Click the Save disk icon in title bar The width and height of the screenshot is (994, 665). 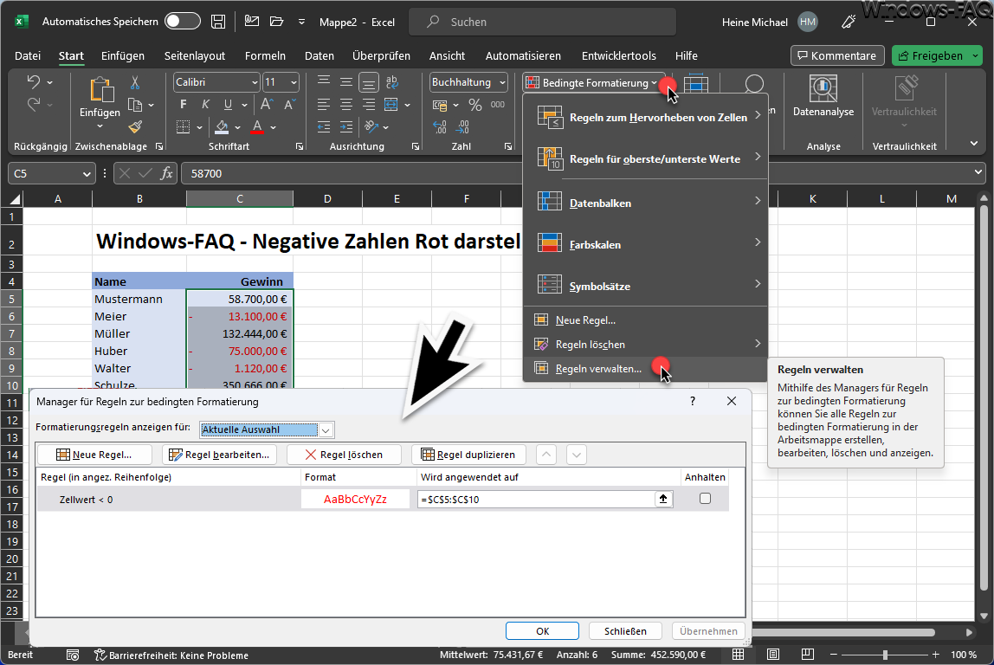pos(218,22)
